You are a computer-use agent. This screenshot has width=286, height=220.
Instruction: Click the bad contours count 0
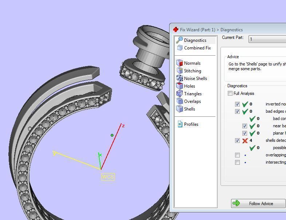click(x=258, y=119)
